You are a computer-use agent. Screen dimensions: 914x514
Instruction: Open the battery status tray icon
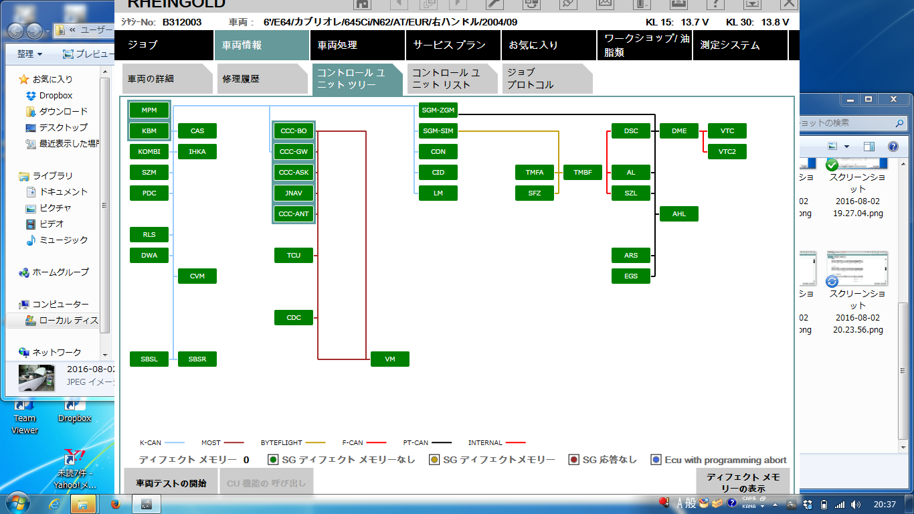click(824, 505)
